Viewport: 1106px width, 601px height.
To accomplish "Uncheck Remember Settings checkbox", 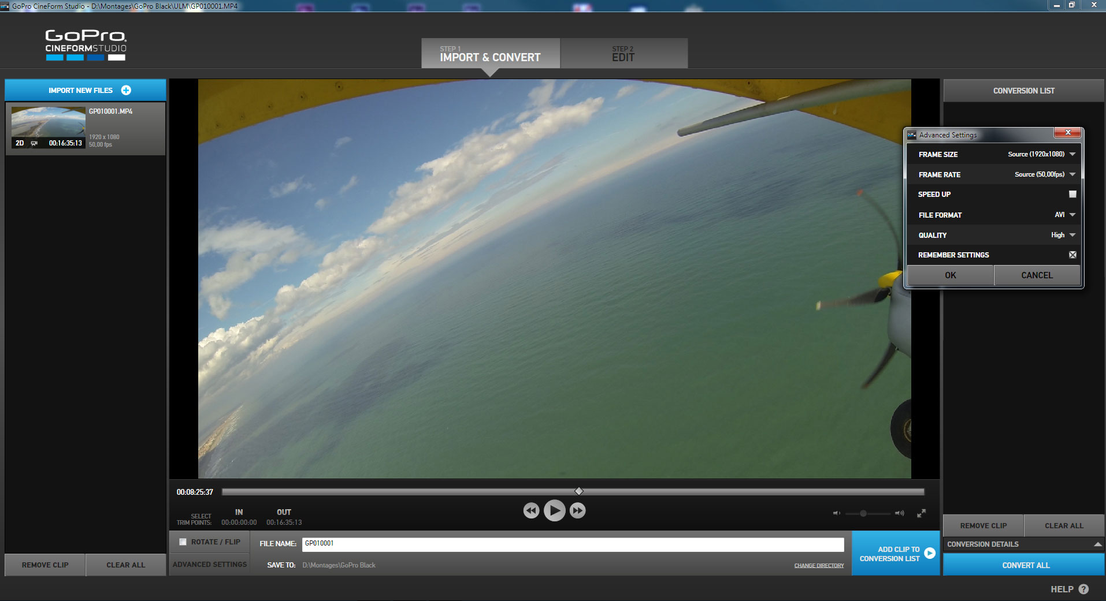I will pyautogui.click(x=1072, y=255).
